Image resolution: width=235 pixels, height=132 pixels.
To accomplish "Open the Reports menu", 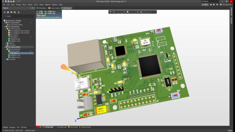I will coord(48,5).
